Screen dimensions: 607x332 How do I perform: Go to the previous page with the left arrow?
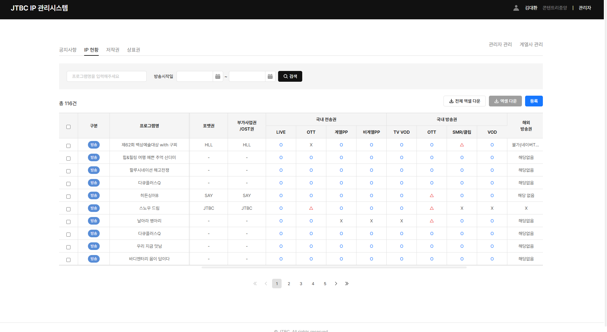[266, 284]
